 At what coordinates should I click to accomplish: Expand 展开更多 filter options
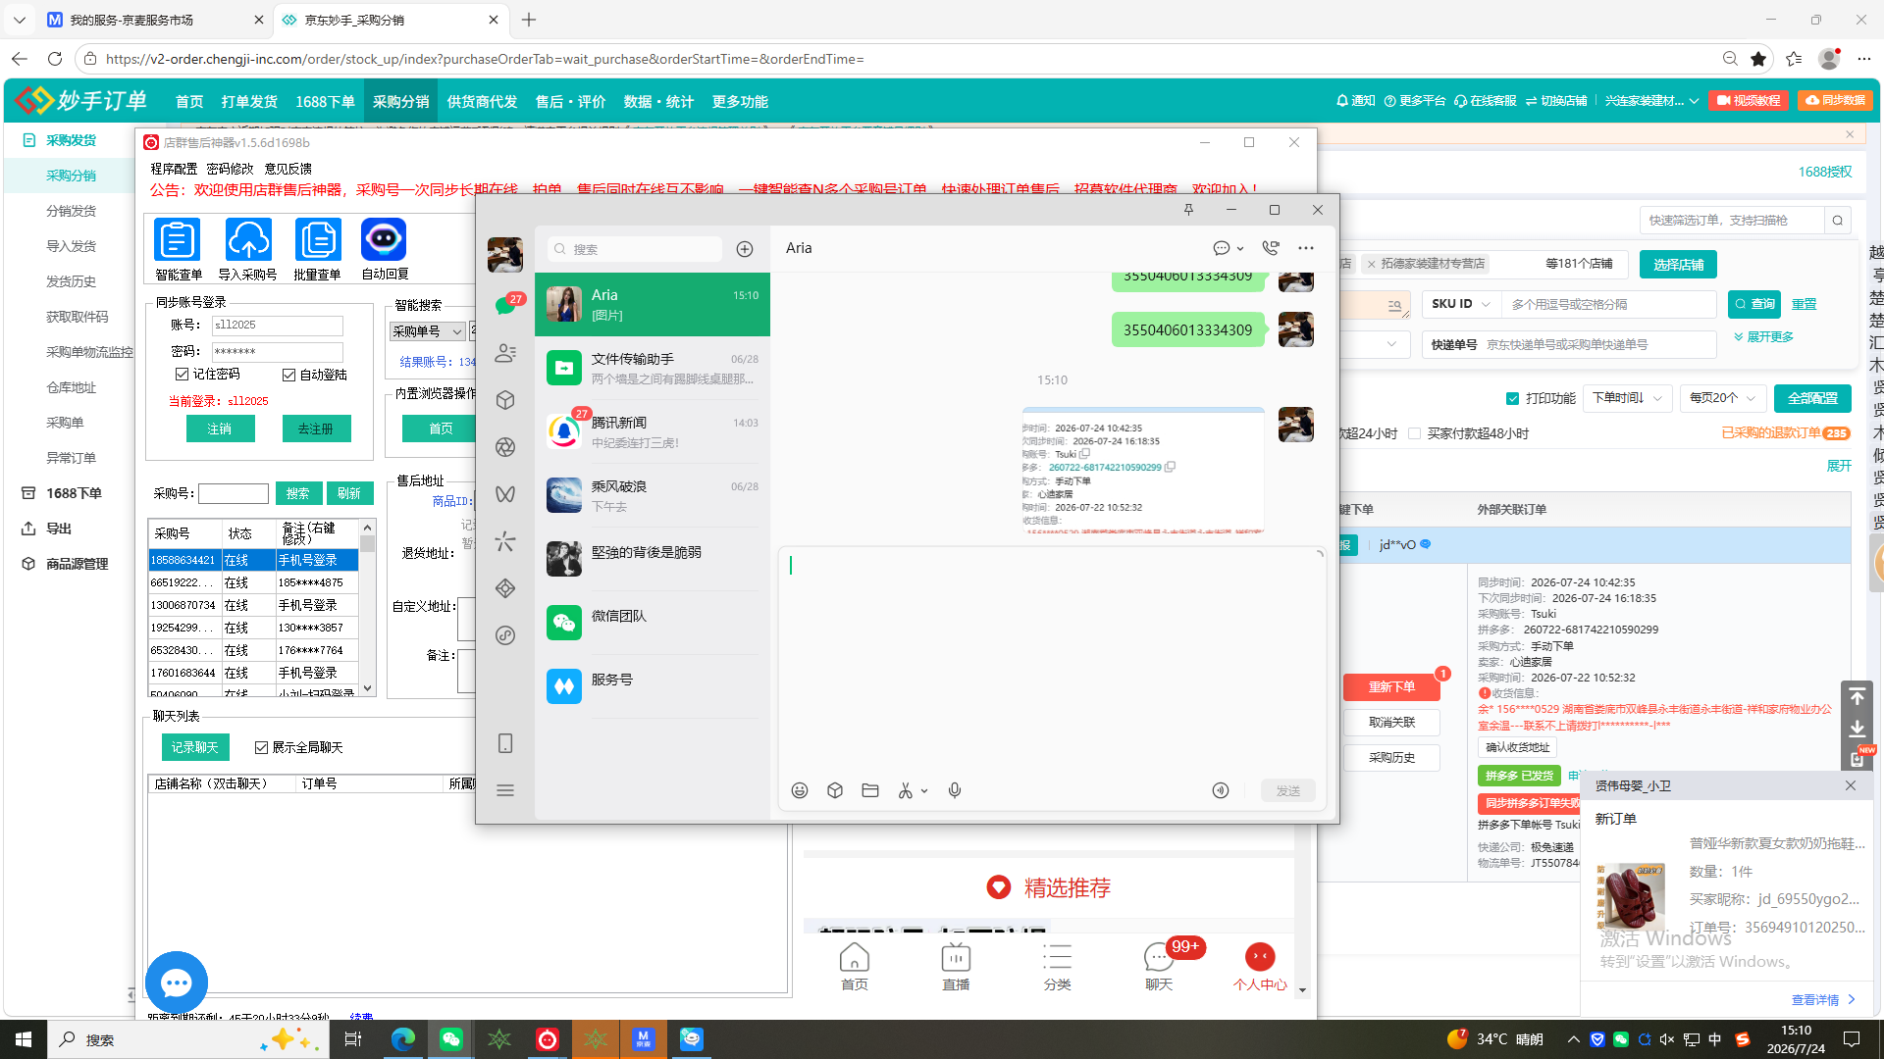[1763, 336]
